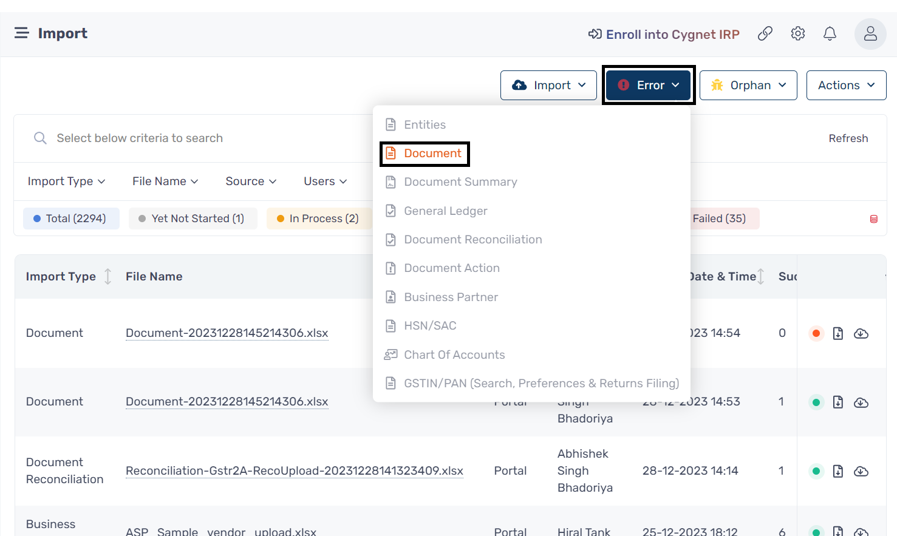Select Chart Of Accounts menu item
The width and height of the screenshot is (897, 536).
point(531,355)
